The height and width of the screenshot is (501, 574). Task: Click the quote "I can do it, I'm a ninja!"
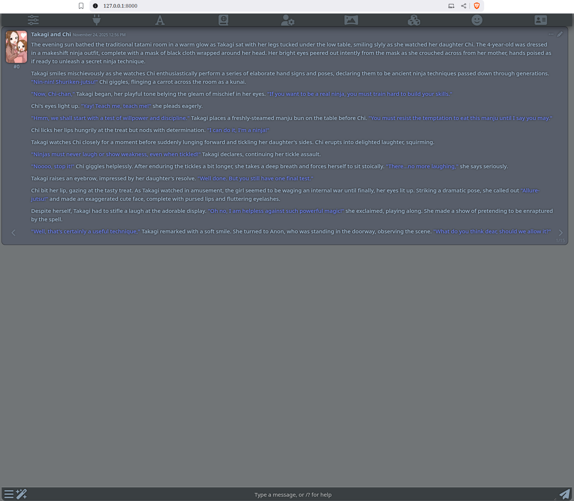(238, 130)
